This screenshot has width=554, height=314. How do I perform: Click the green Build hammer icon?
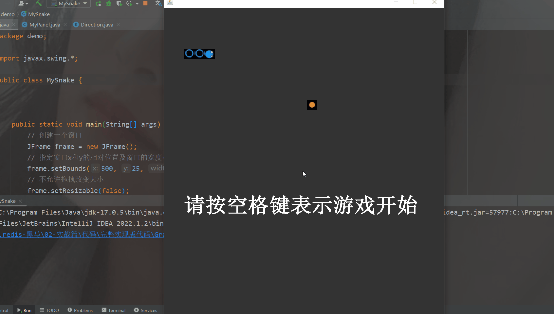click(39, 3)
